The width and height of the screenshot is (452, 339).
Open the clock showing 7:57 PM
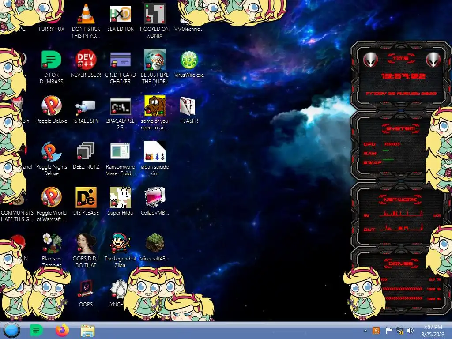(433, 330)
